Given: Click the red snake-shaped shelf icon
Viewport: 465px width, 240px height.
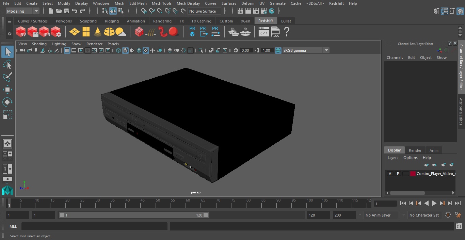Looking at the screenshot, I should point(163,32).
